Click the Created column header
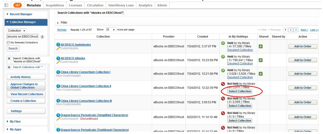Viewport: 323px width, 134px height. point(203,37)
